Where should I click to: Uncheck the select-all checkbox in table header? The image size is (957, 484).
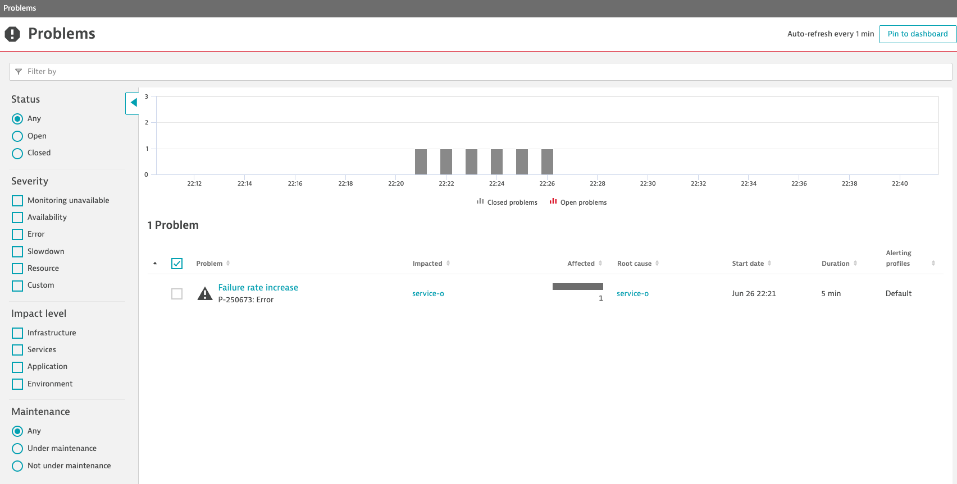(177, 264)
